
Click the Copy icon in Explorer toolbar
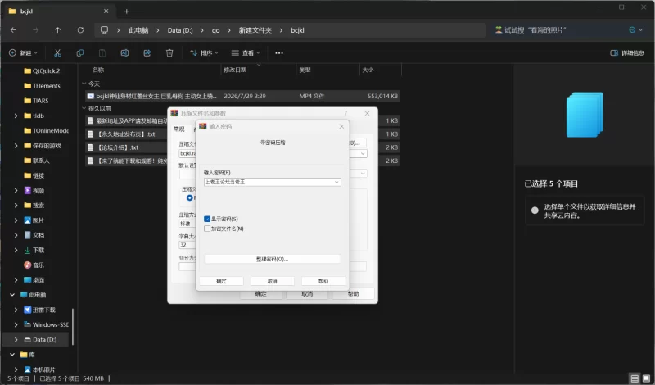pos(79,53)
